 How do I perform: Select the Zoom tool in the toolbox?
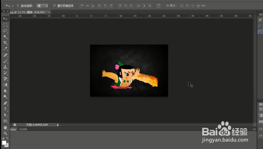tap(5, 133)
